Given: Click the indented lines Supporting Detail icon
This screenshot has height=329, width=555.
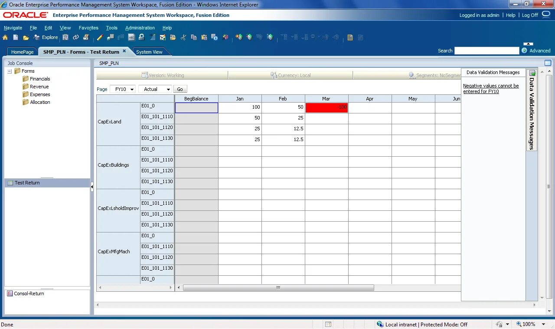Looking at the screenshot, I should point(152,37).
